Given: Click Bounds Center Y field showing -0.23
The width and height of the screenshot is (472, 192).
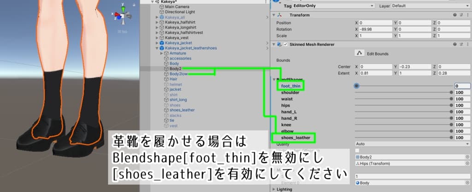Looking at the screenshot, I should click(415, 66).
